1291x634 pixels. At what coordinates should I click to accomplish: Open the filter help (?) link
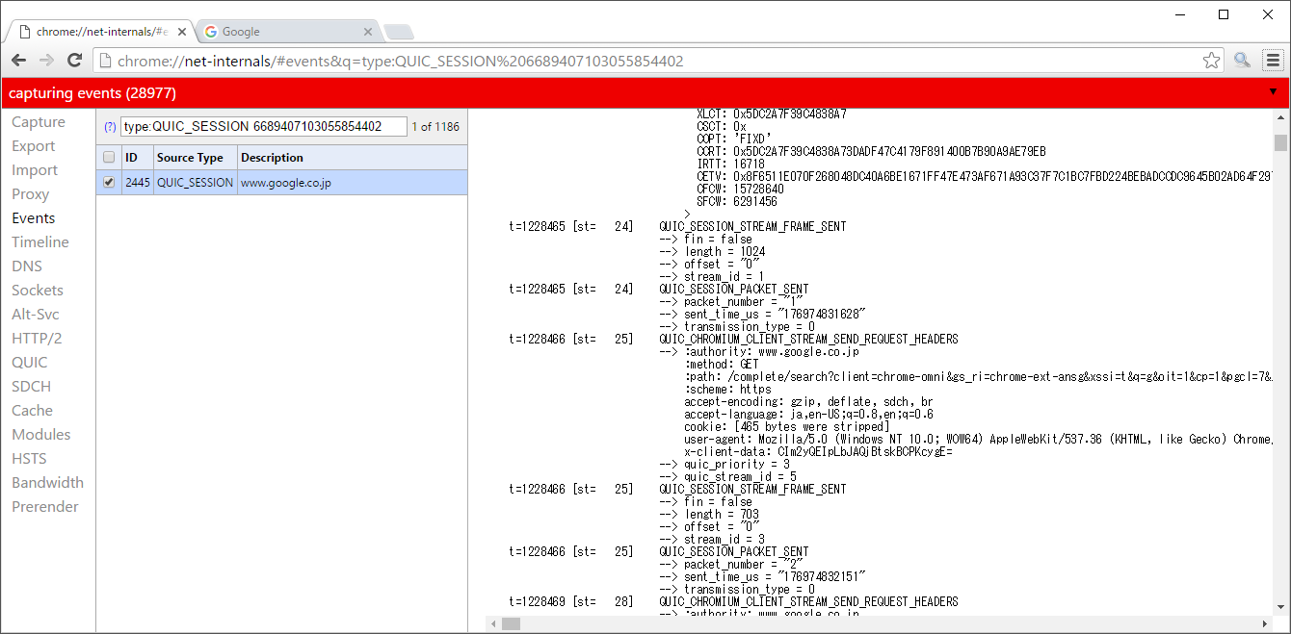[x=110, y=127]
